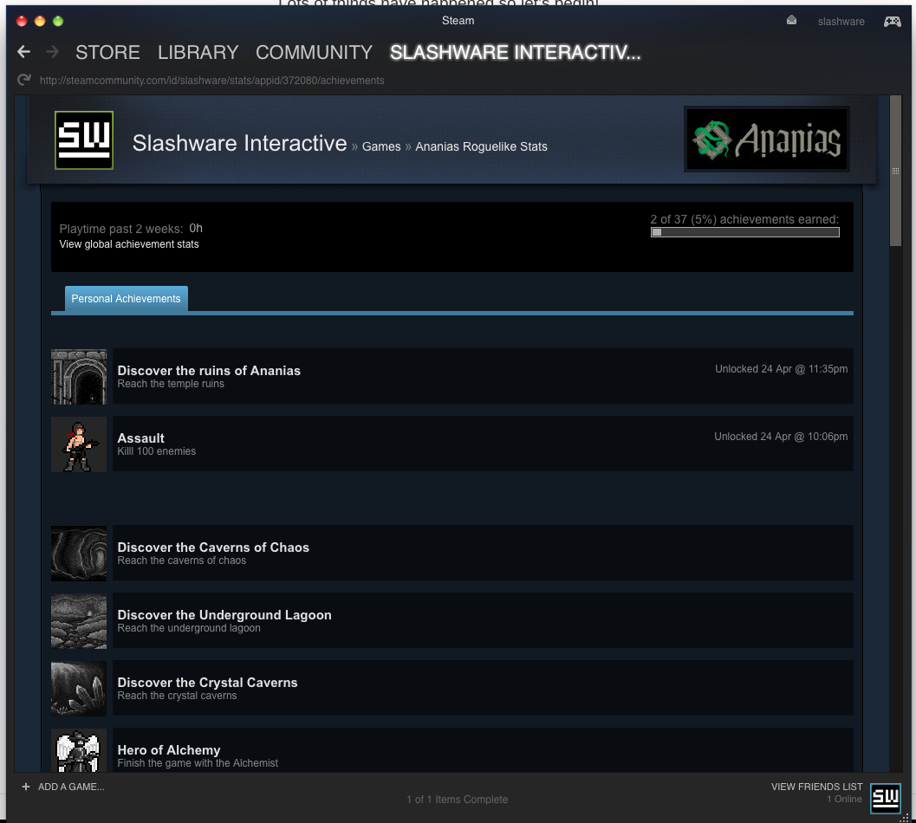Viewport: 916px width, 823px height.
Task: Click the plus icon beside Add a Game
Action: (x=26, y=787)
